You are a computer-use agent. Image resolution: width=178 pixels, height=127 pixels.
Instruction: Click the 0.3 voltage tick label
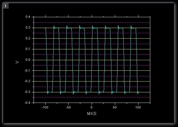tap(28, 28)
